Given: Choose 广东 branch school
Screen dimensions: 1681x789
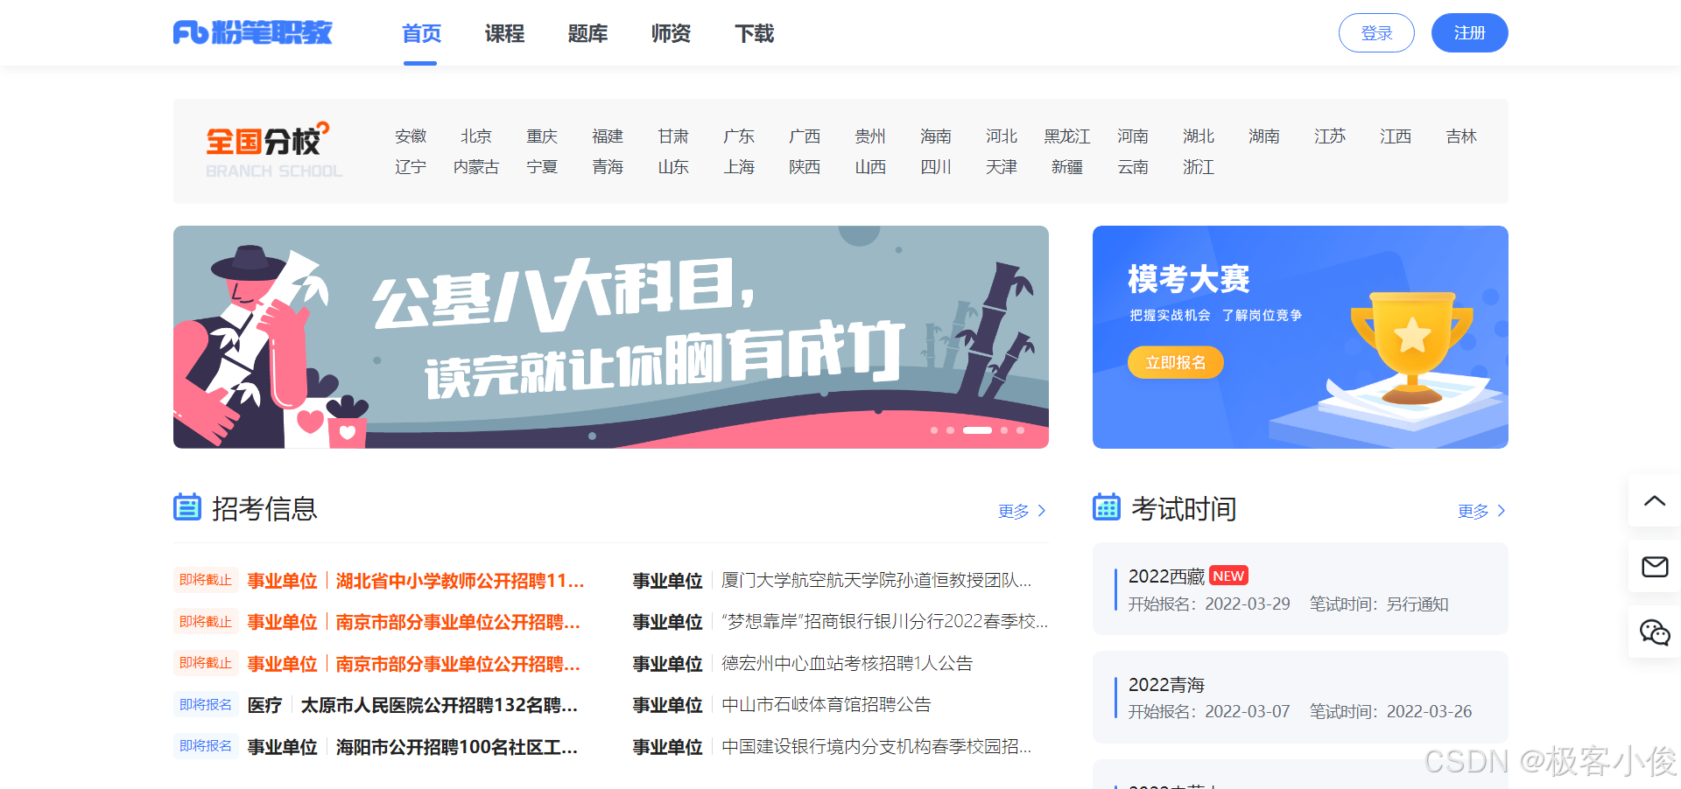Looking at the screenshot, I should 739,136.
